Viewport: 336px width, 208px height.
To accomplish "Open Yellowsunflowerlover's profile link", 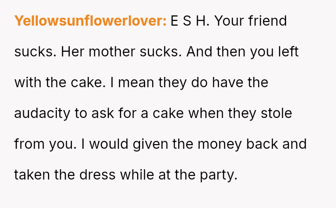I will (x=90, y=21).
